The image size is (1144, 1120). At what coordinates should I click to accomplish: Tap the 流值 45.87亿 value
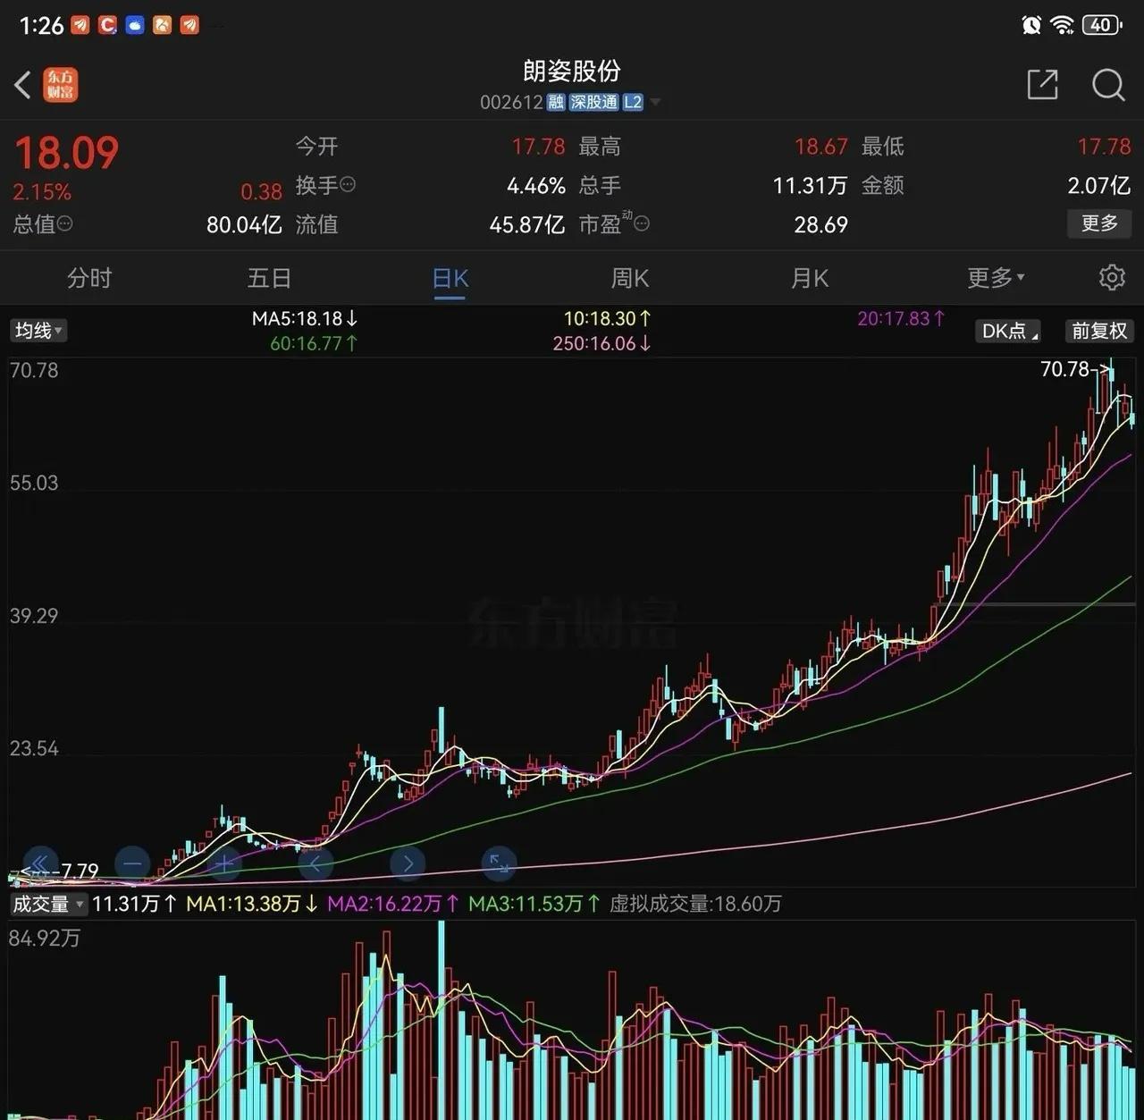tap(526, 224)
